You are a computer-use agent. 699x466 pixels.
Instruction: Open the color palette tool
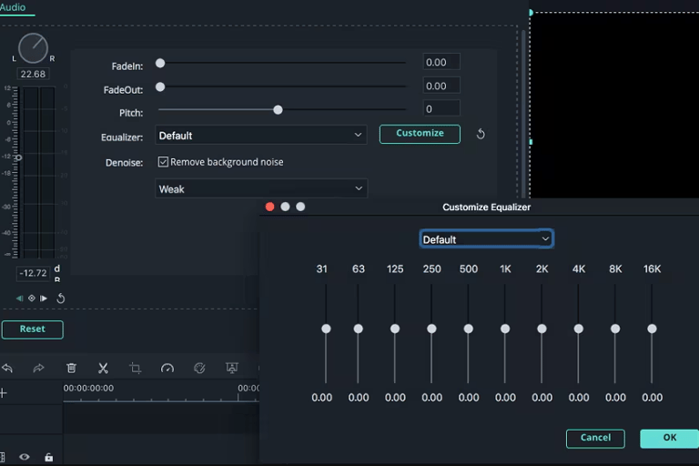199,369
